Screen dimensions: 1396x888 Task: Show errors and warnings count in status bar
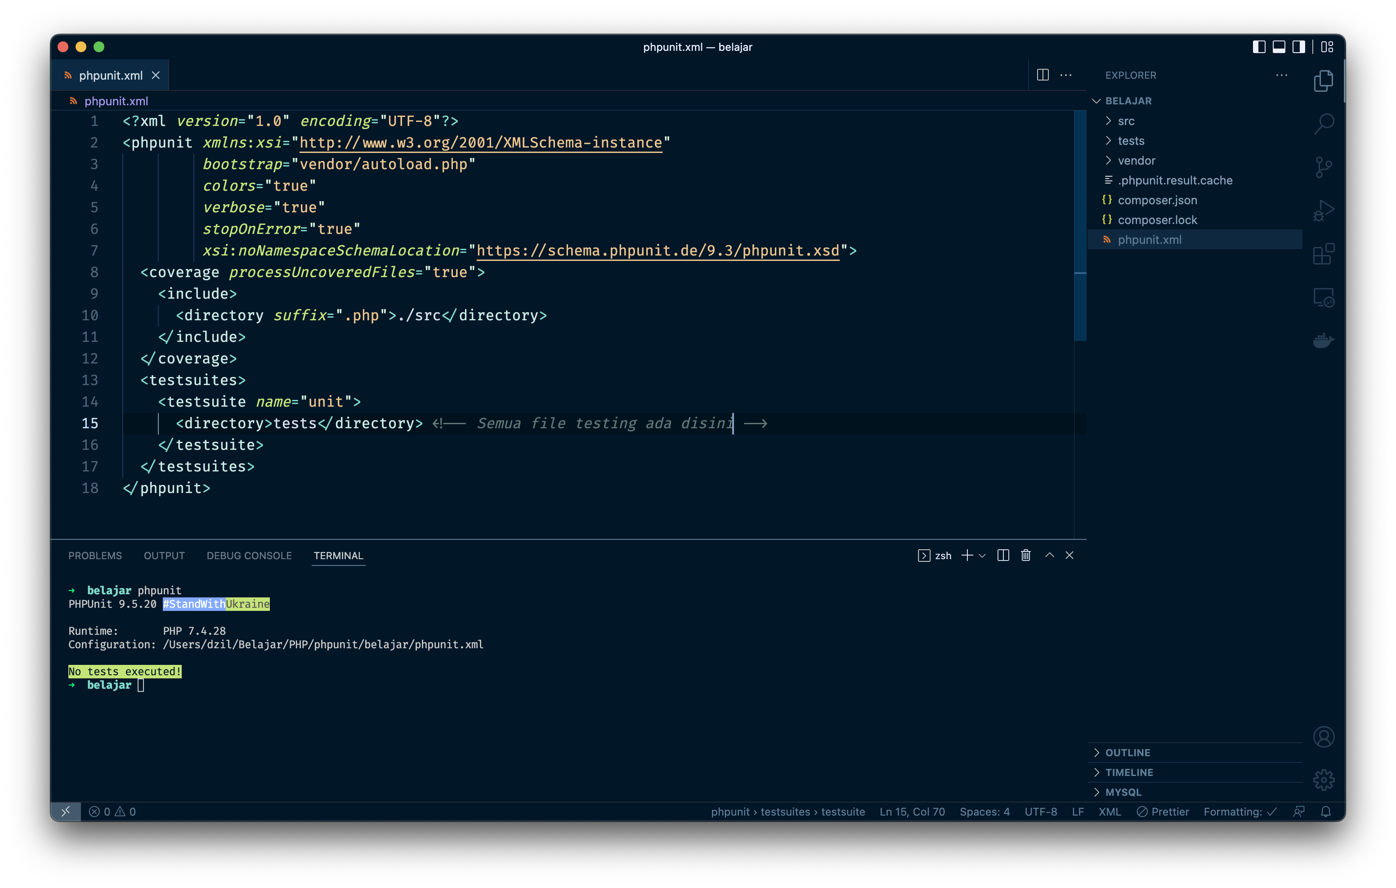[x=112, y=812]
